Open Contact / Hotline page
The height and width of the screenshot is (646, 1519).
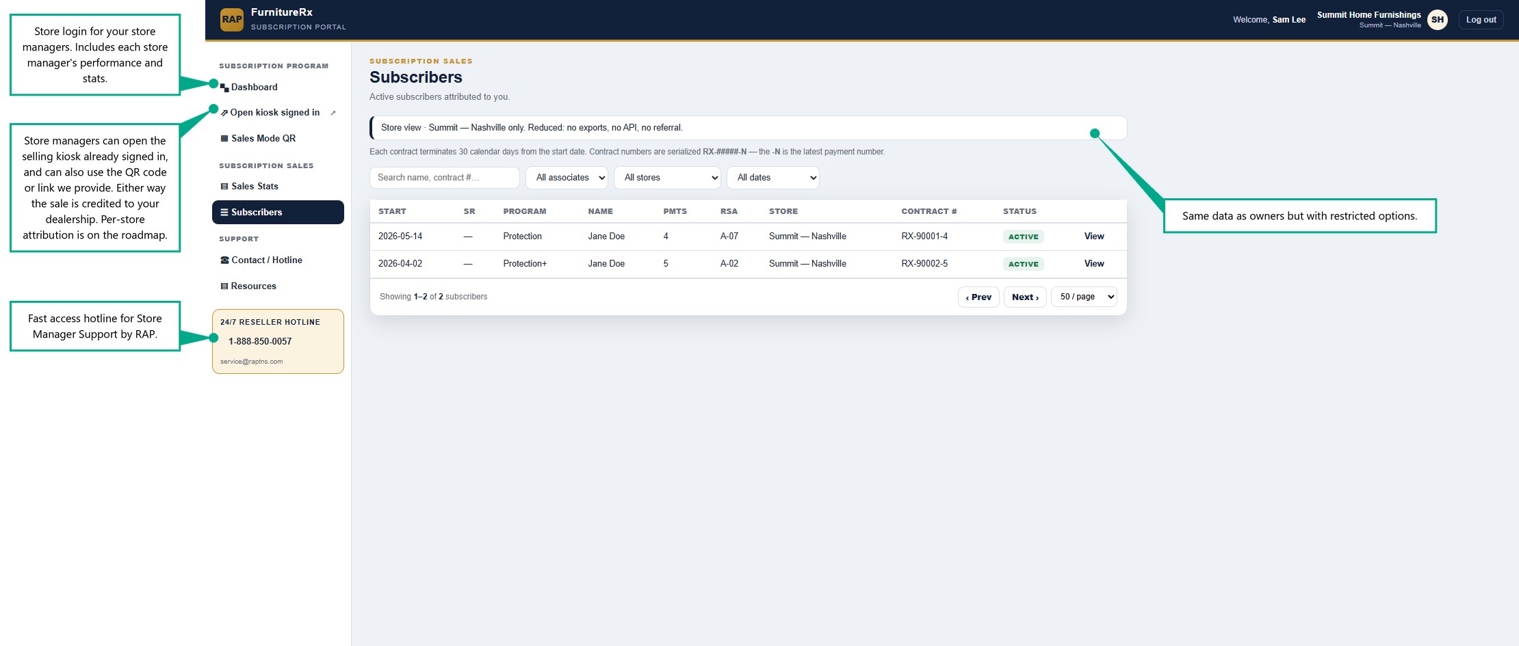pos(278,260)
